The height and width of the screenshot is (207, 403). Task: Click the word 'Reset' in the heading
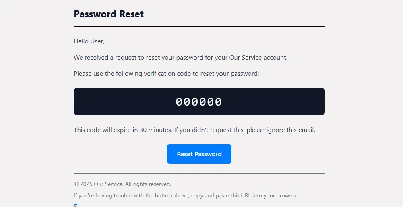(x=131, y=14)
